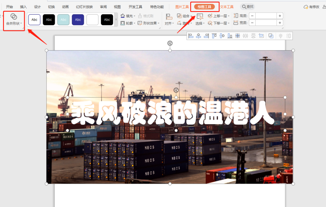Click the text box rotation handle

176,90
